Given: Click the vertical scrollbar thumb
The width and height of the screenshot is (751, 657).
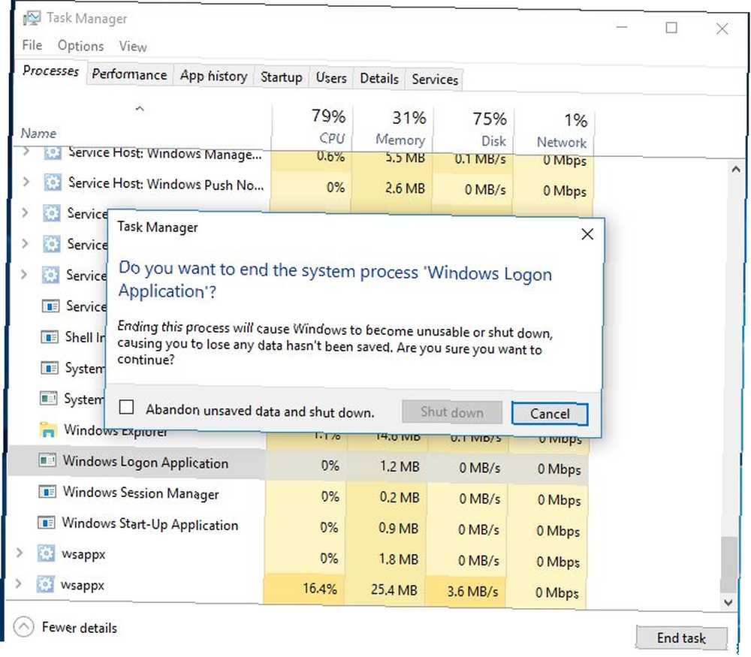Looking at the screenshot, I should pyautogui.click(x=729, y=564).
